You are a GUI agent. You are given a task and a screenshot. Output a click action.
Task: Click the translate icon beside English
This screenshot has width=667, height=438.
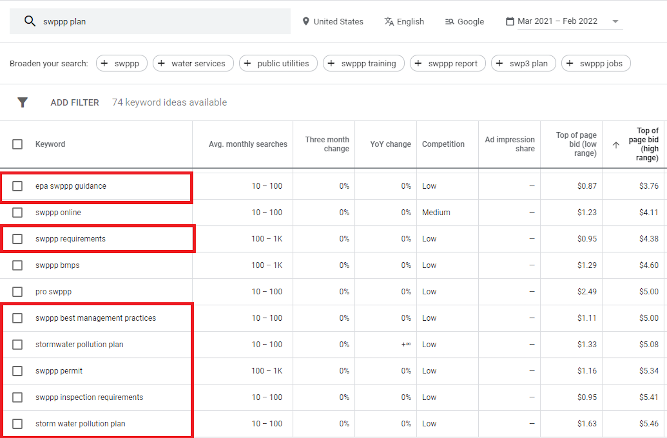pos(389,21)
